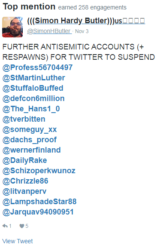Open the @wernerfinland mention
This screenshot has height=245, width=160.
point(32,150)
